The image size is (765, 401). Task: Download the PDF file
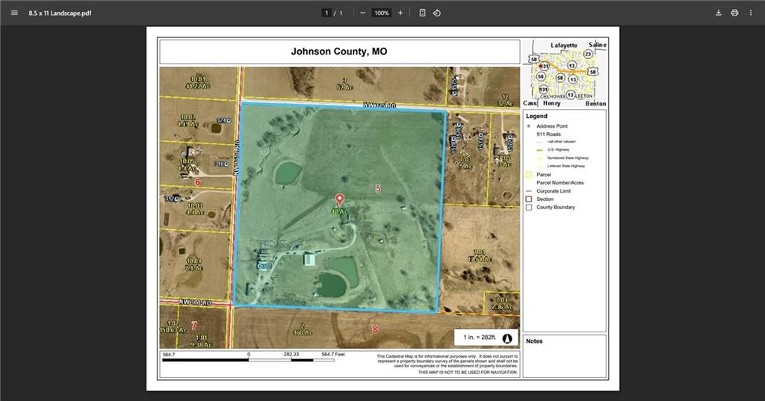pos(719,13)
